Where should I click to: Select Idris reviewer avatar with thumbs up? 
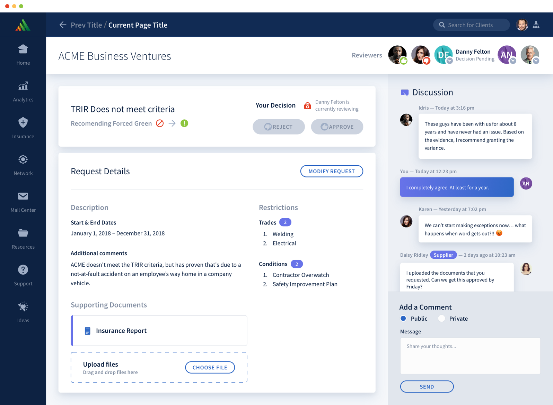397,55
